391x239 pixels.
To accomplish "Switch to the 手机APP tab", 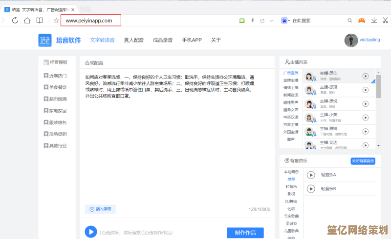I will point(192,40).
